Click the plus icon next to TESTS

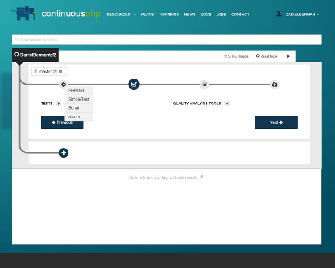coord(58,104)
